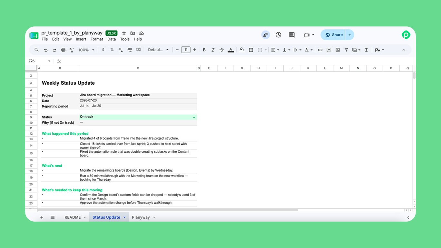The image size is (441, 248).
Task: Toggle strikethrough formatting
Action: click(x=221, y=50)
